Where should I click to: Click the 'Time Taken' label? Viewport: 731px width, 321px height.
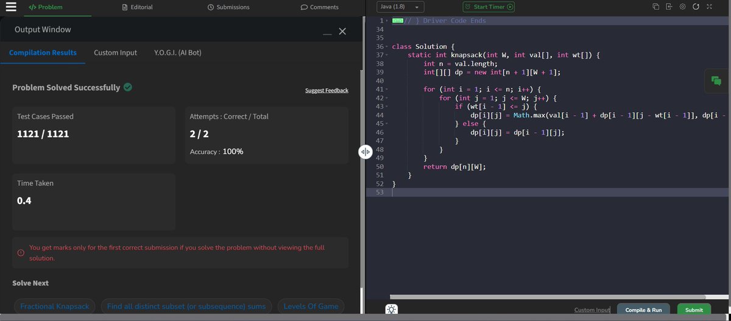pos(36,183)
